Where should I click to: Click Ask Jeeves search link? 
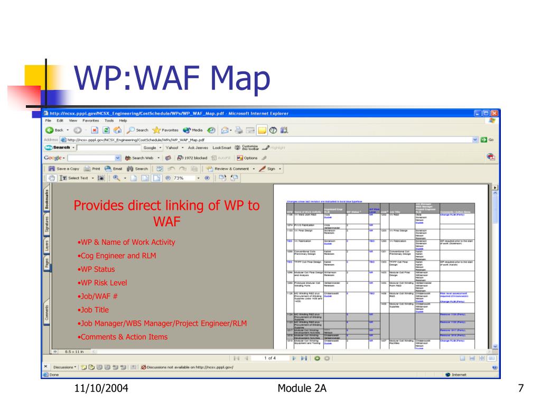point(198,147)
